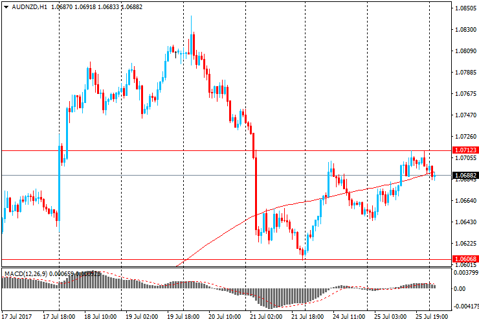Viewport: 479px width, 324px height.
Task: Click the 25 Jul 19:00 time label
Action: pyautogui.click(x=432, y=316)
